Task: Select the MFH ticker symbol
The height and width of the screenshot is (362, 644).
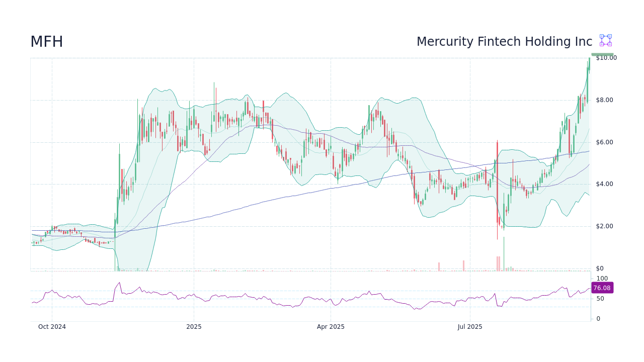Action: [x=47, y=41]
